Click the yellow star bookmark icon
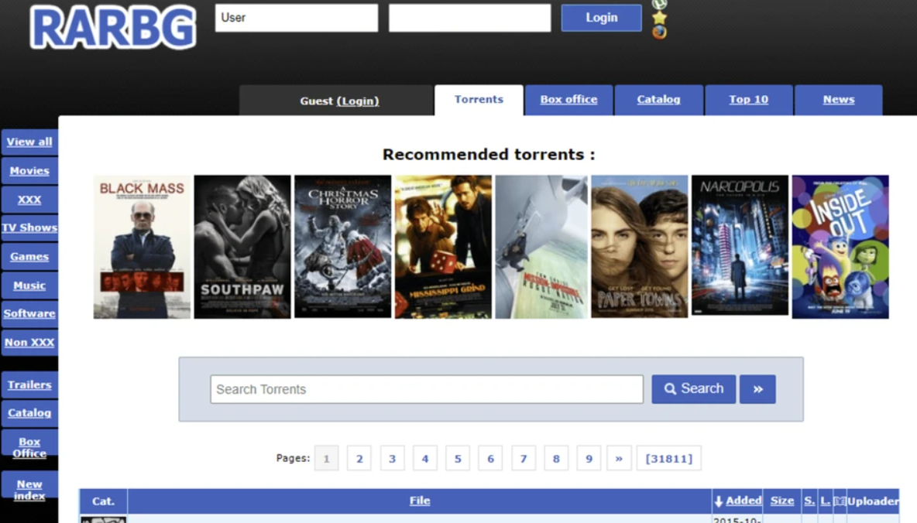 pyautogui.click(x=659, y=18)
